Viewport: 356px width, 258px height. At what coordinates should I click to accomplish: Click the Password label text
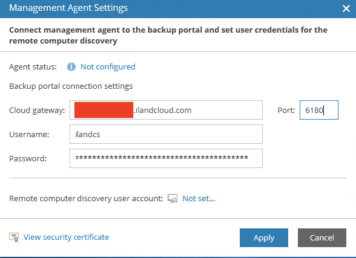coord(28,158)
